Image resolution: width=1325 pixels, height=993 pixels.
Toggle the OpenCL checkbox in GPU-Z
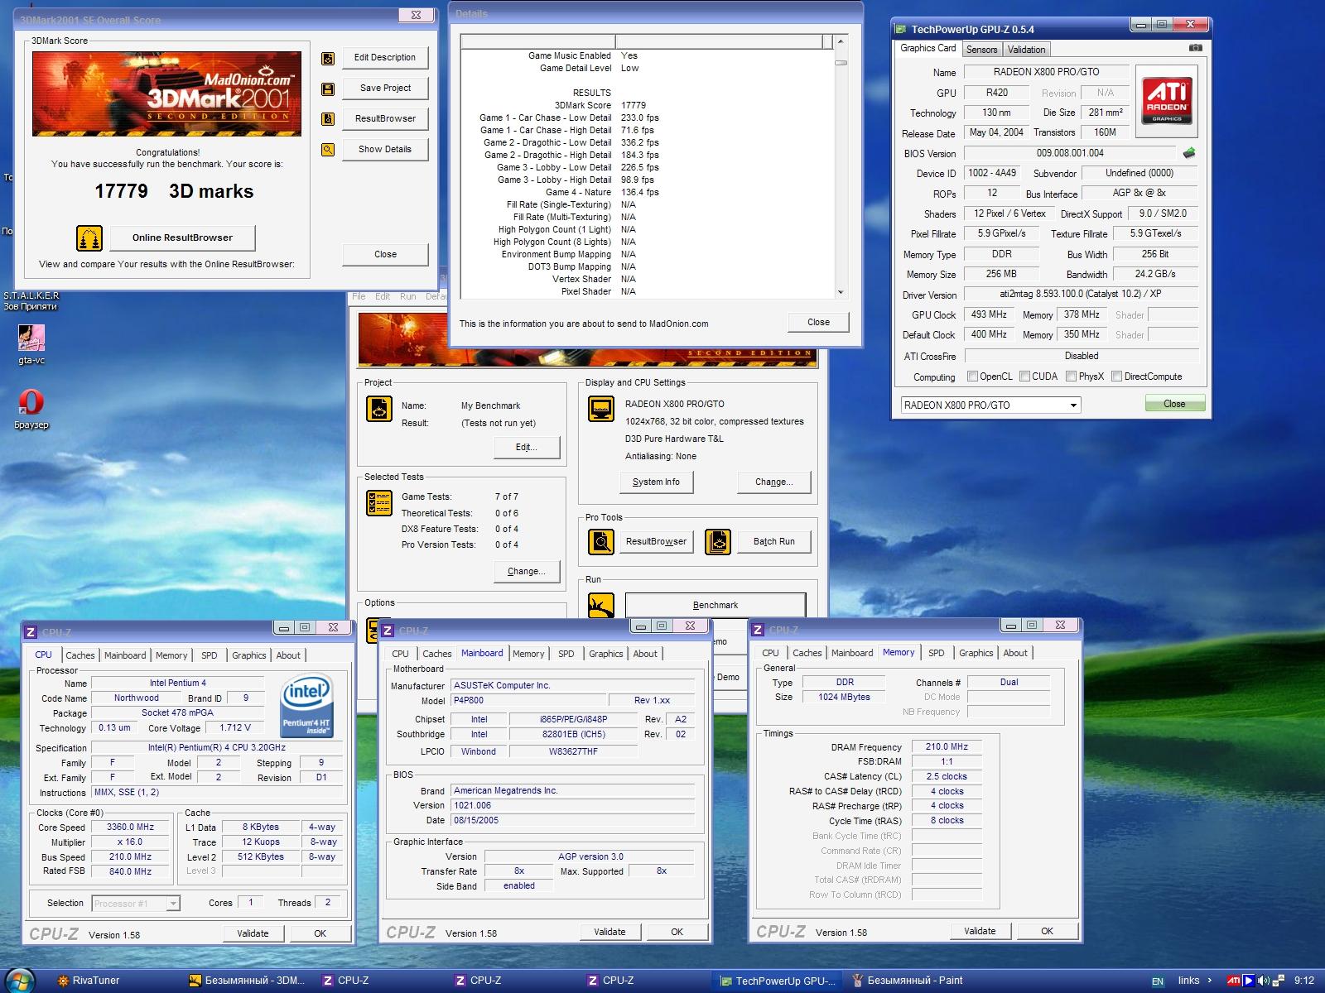pos(973,377)
